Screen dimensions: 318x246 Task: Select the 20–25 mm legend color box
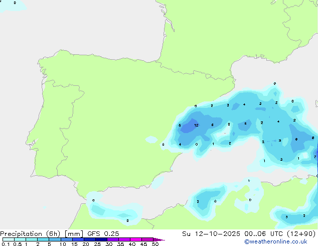89,239
